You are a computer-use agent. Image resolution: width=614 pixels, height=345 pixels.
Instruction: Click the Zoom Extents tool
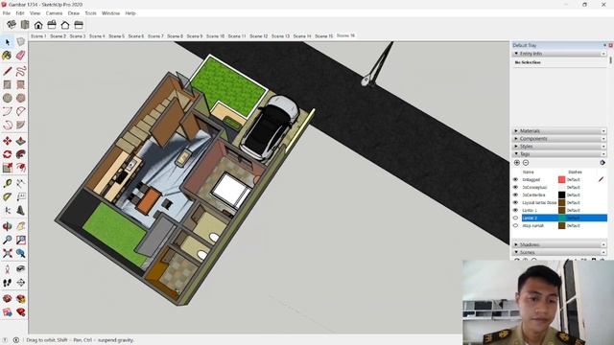(7, 253)
